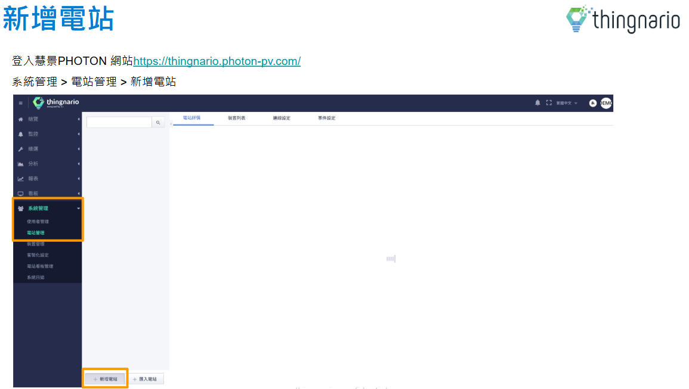Open notifications bell in the top bar
This screenshot has width=689, height=389.
click(x=537, y=102)
